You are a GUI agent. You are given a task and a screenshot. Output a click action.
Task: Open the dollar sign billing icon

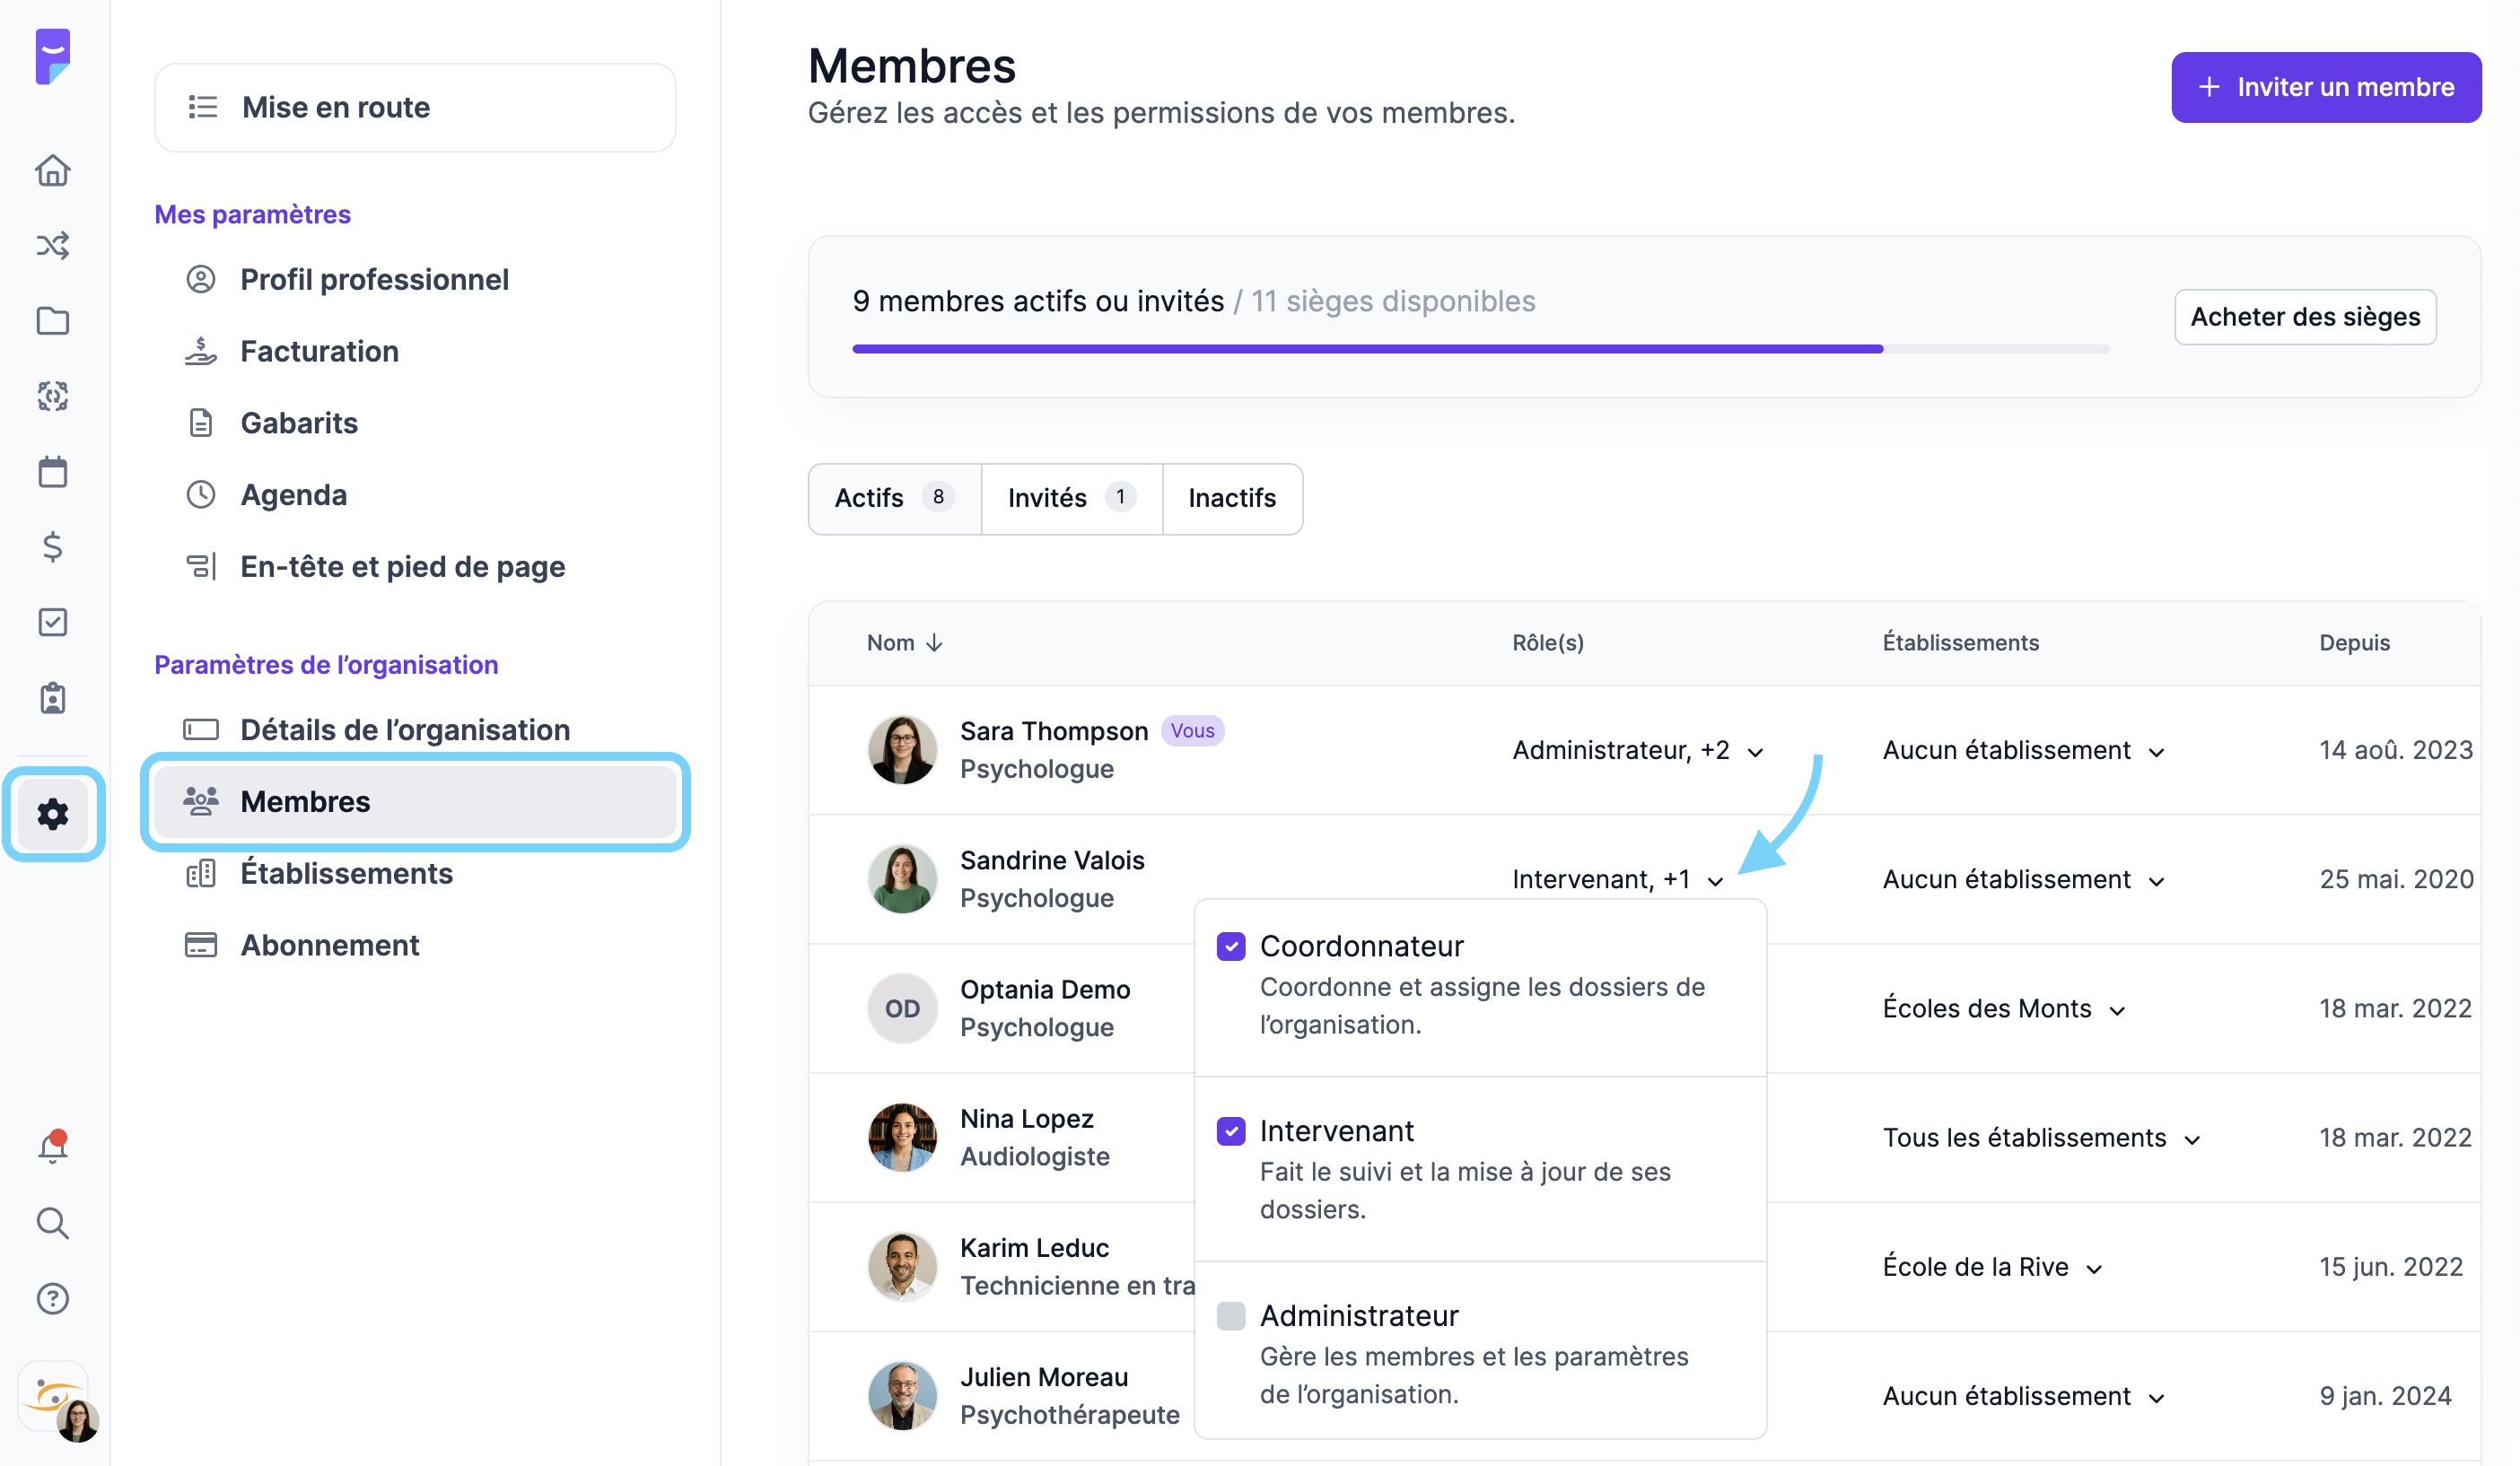pos(53,547)
